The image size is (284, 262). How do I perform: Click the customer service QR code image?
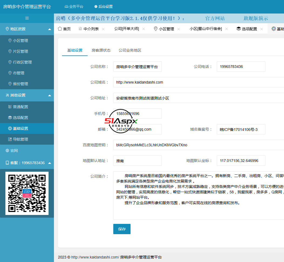27,193
